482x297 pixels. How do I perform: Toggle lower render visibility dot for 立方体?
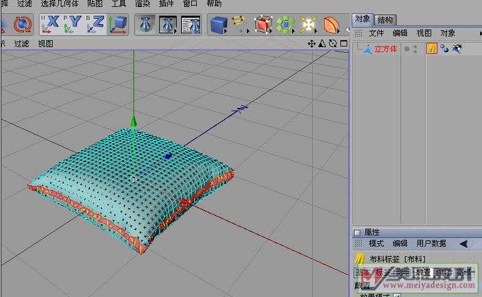pos(416,51)
